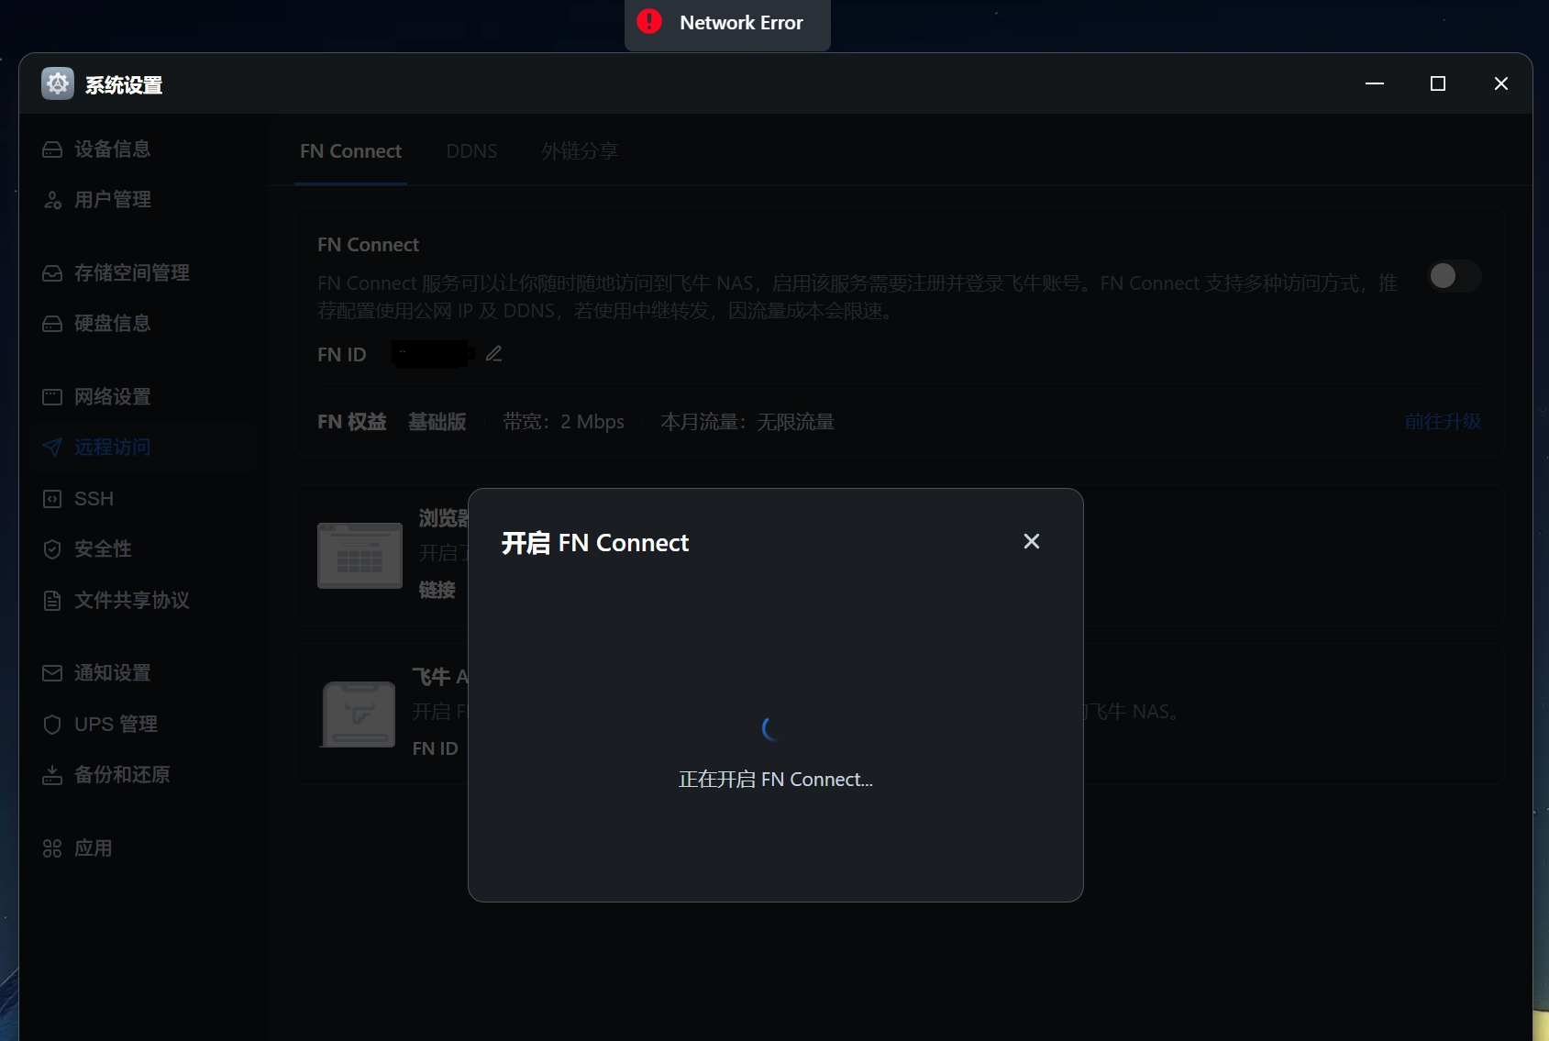This screenshot has height=1041, width=1549.
Task: Click the hard disk info icon
Action: point(52,324)
